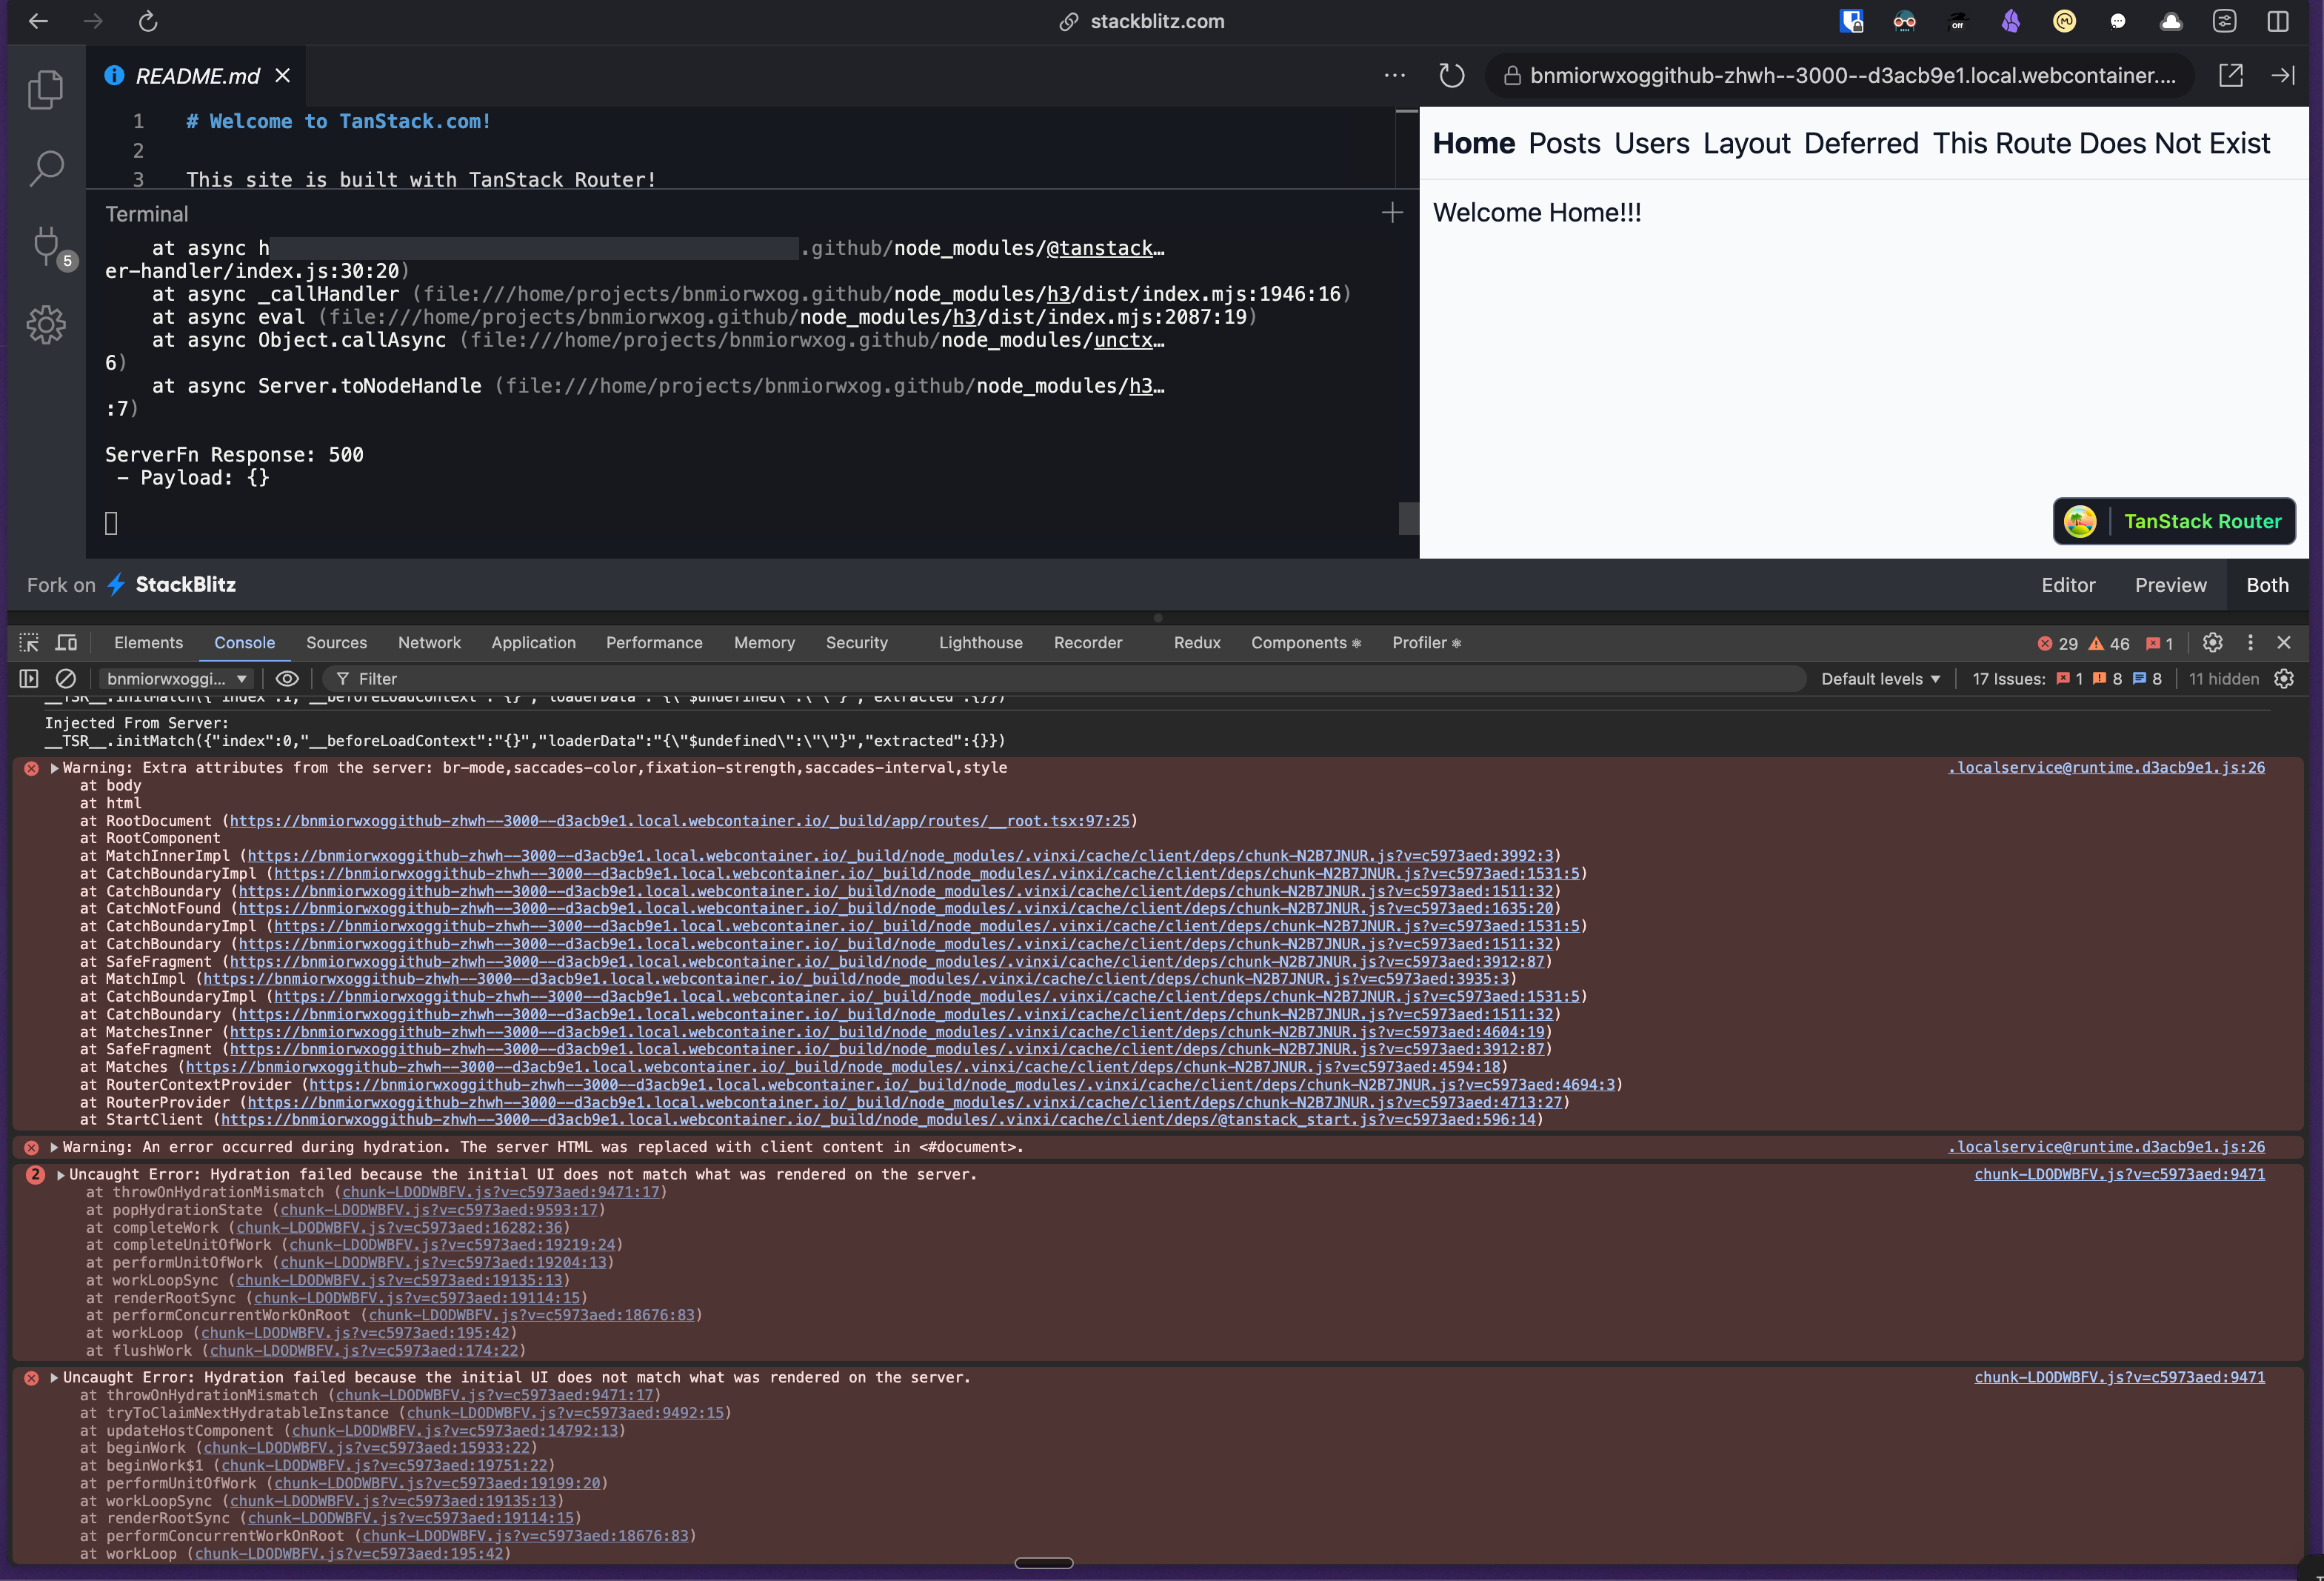The image size is (2324, 1581).
Task: Click the stackblitz.com address bar
Action: (1142, 21)
